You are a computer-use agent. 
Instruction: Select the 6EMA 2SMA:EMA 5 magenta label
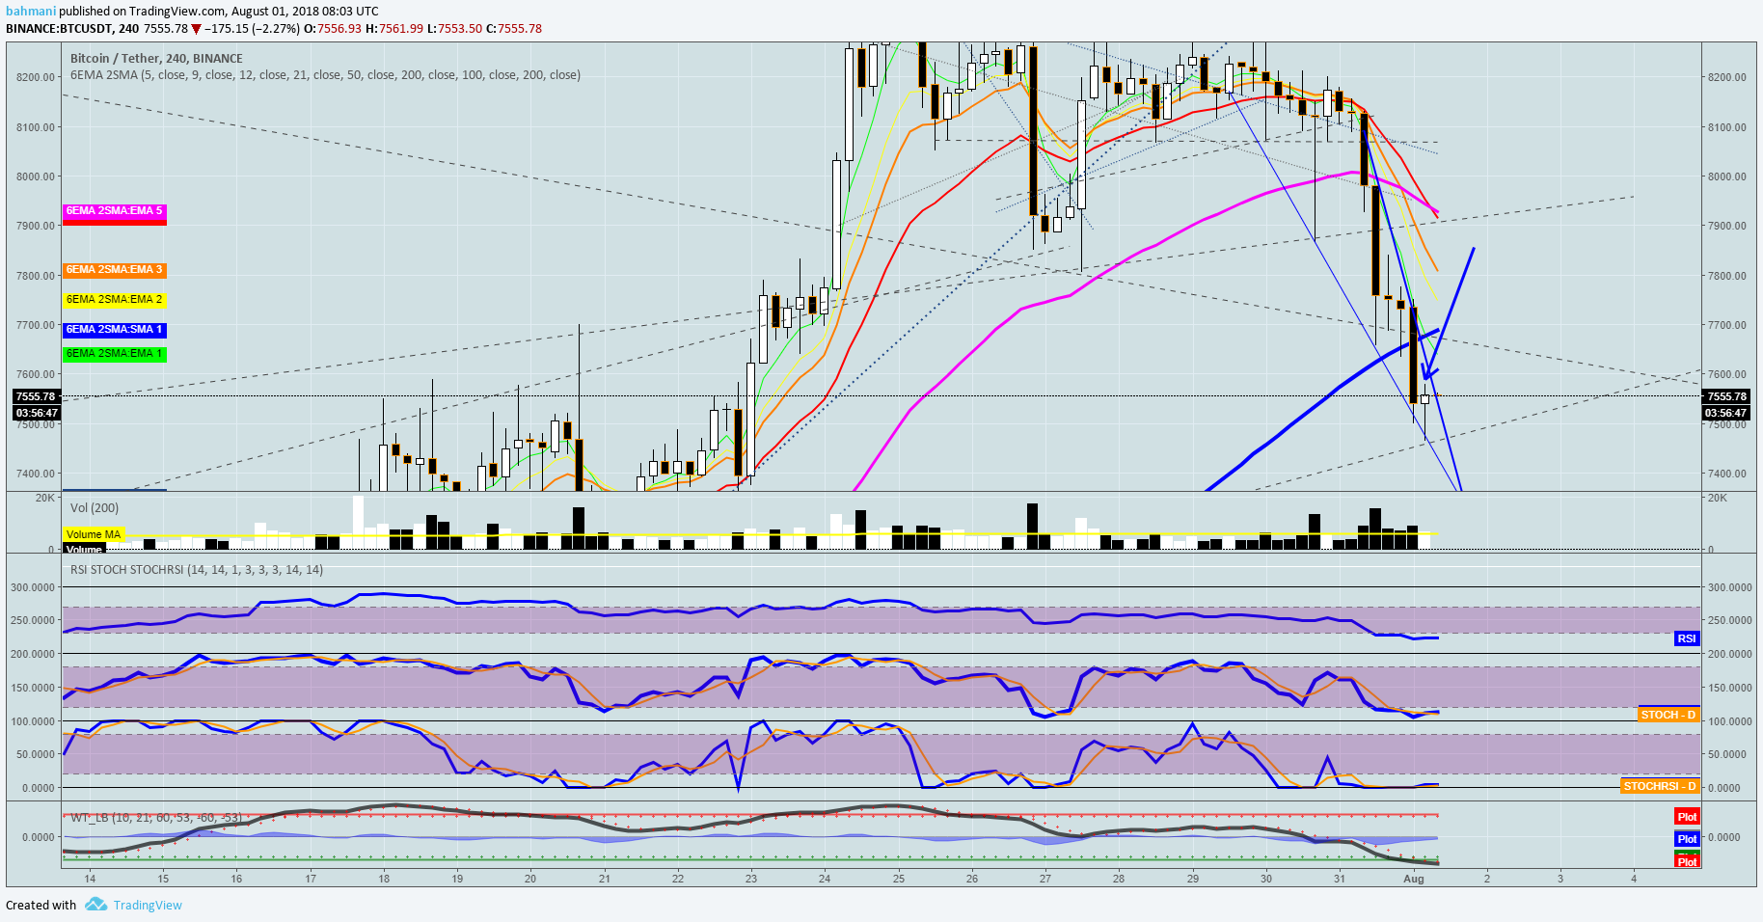tap(115, 210)
